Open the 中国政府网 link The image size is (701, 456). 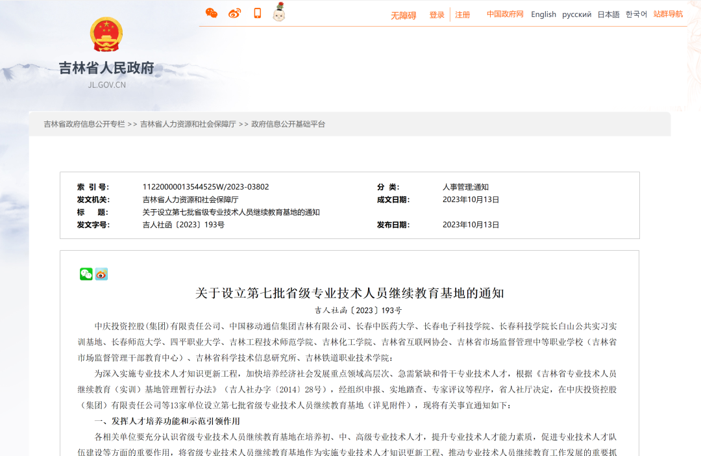pos(505,14)
